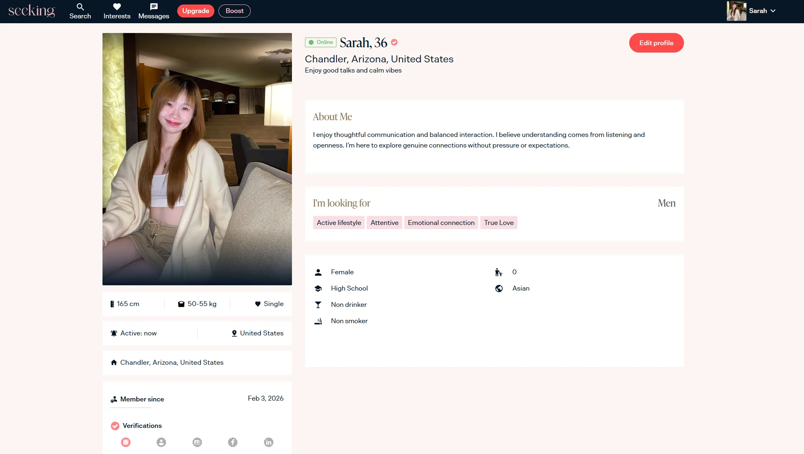Open the large profile photo
The height and width of the screenshot is (454, 804).
(197, 159)
